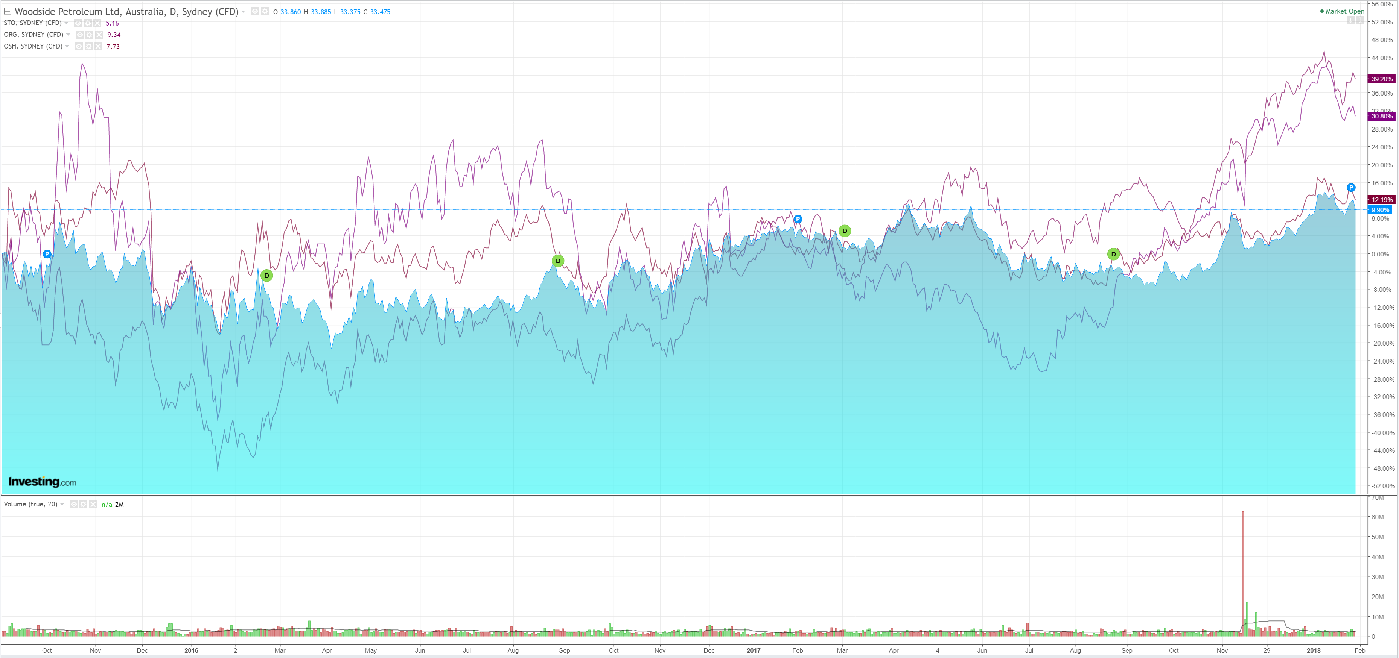Screen dimensions: 1399x658
Task: Click the Investing.com logo link
Action: (42, 482)
